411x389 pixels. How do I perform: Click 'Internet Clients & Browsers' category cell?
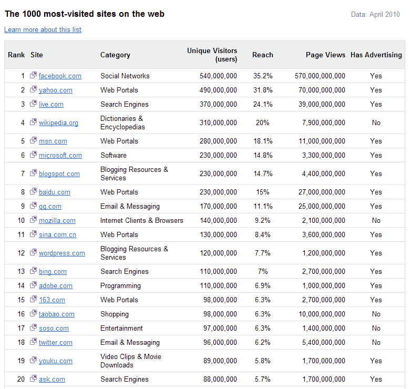141,220
